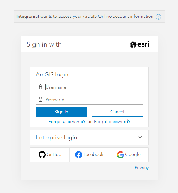Click the Facebook logo icon
This screenshot has height=193, width=178.
[x=79, y=155]
